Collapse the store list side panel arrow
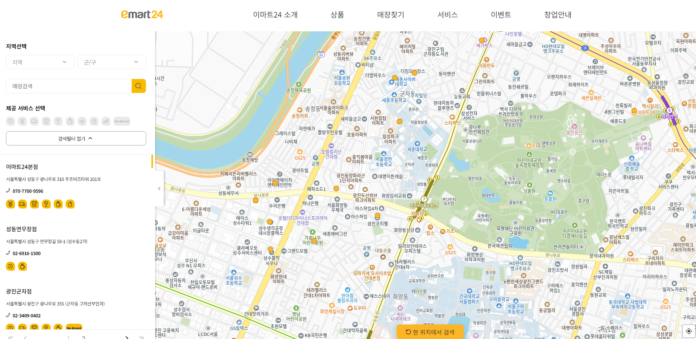The width and height of the screenshot is (696, 339). (159, 188)
